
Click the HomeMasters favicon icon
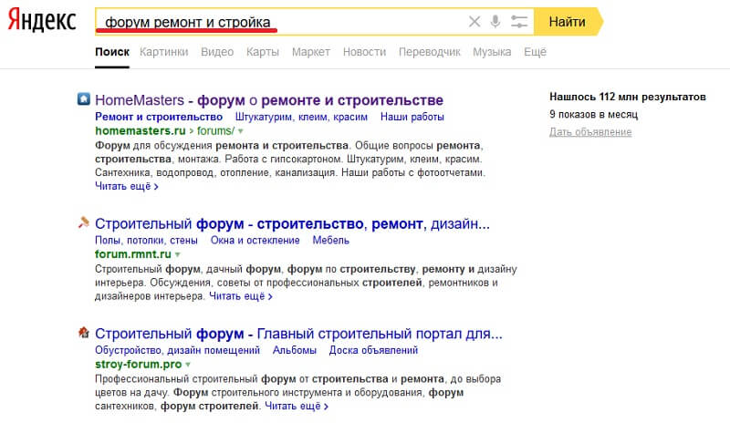(83, 98)
